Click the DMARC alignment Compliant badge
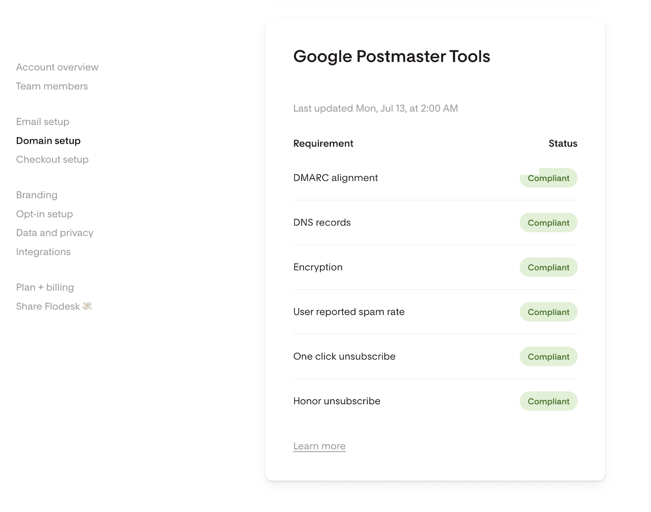 (x=548, y=178)
